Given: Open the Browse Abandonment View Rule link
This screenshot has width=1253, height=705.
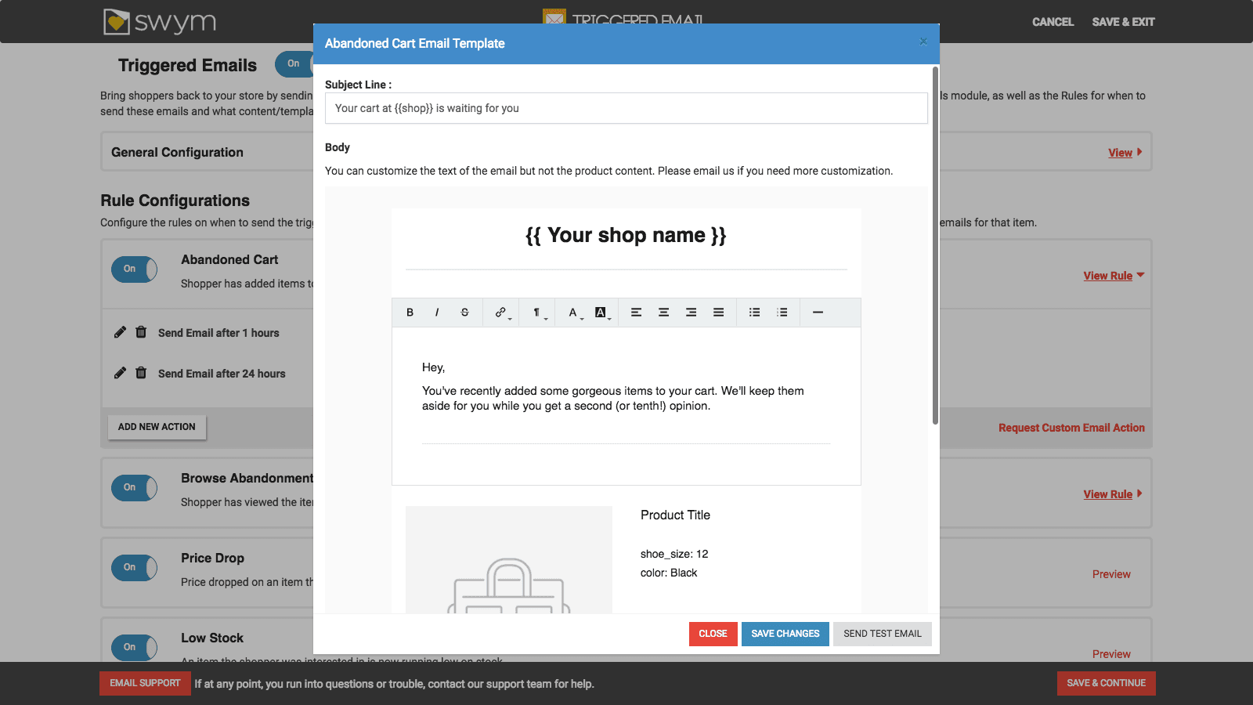Looking at the screenshot, I should pyautogui.click(x=1108, y=493).
